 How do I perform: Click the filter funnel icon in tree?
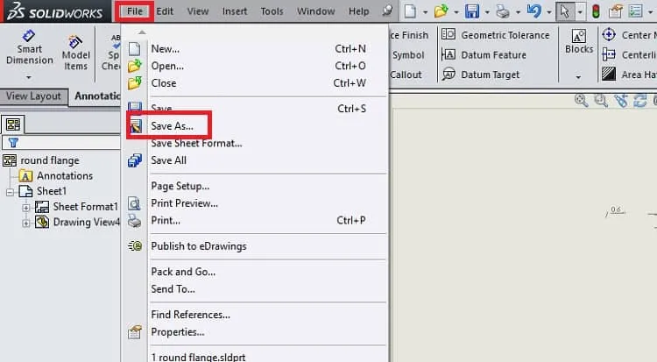tap(13, 143)
